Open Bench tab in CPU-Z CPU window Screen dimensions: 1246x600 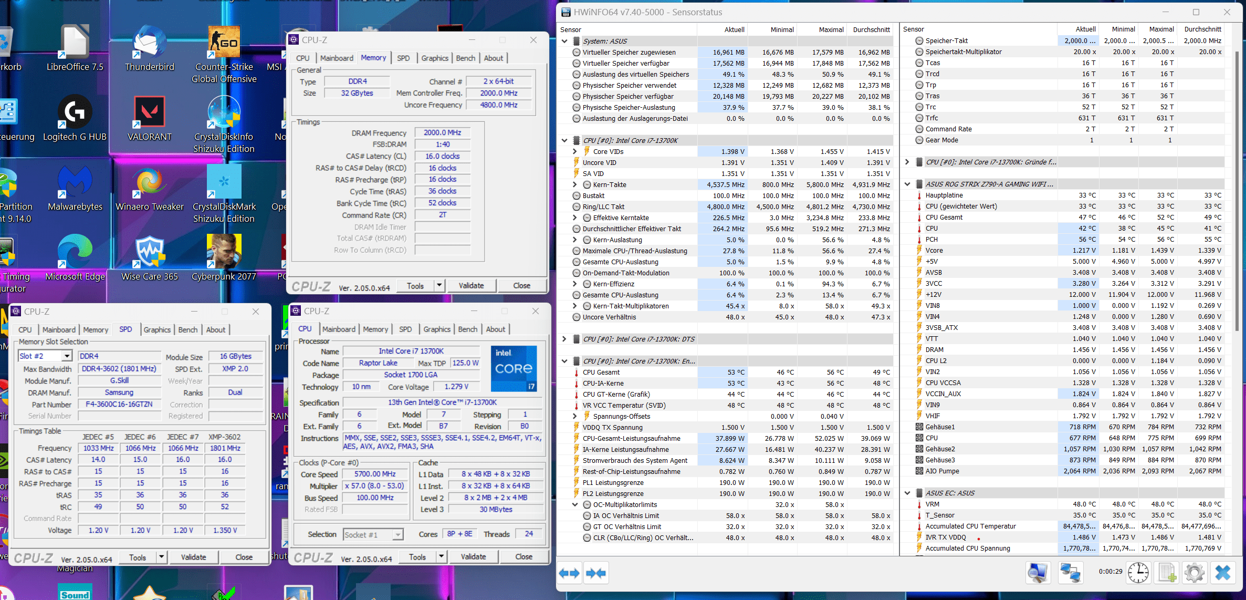468,329
